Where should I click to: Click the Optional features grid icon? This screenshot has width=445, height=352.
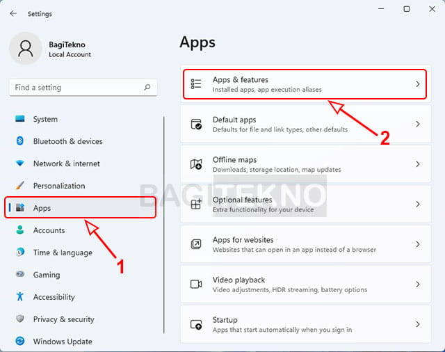point(196,204)
